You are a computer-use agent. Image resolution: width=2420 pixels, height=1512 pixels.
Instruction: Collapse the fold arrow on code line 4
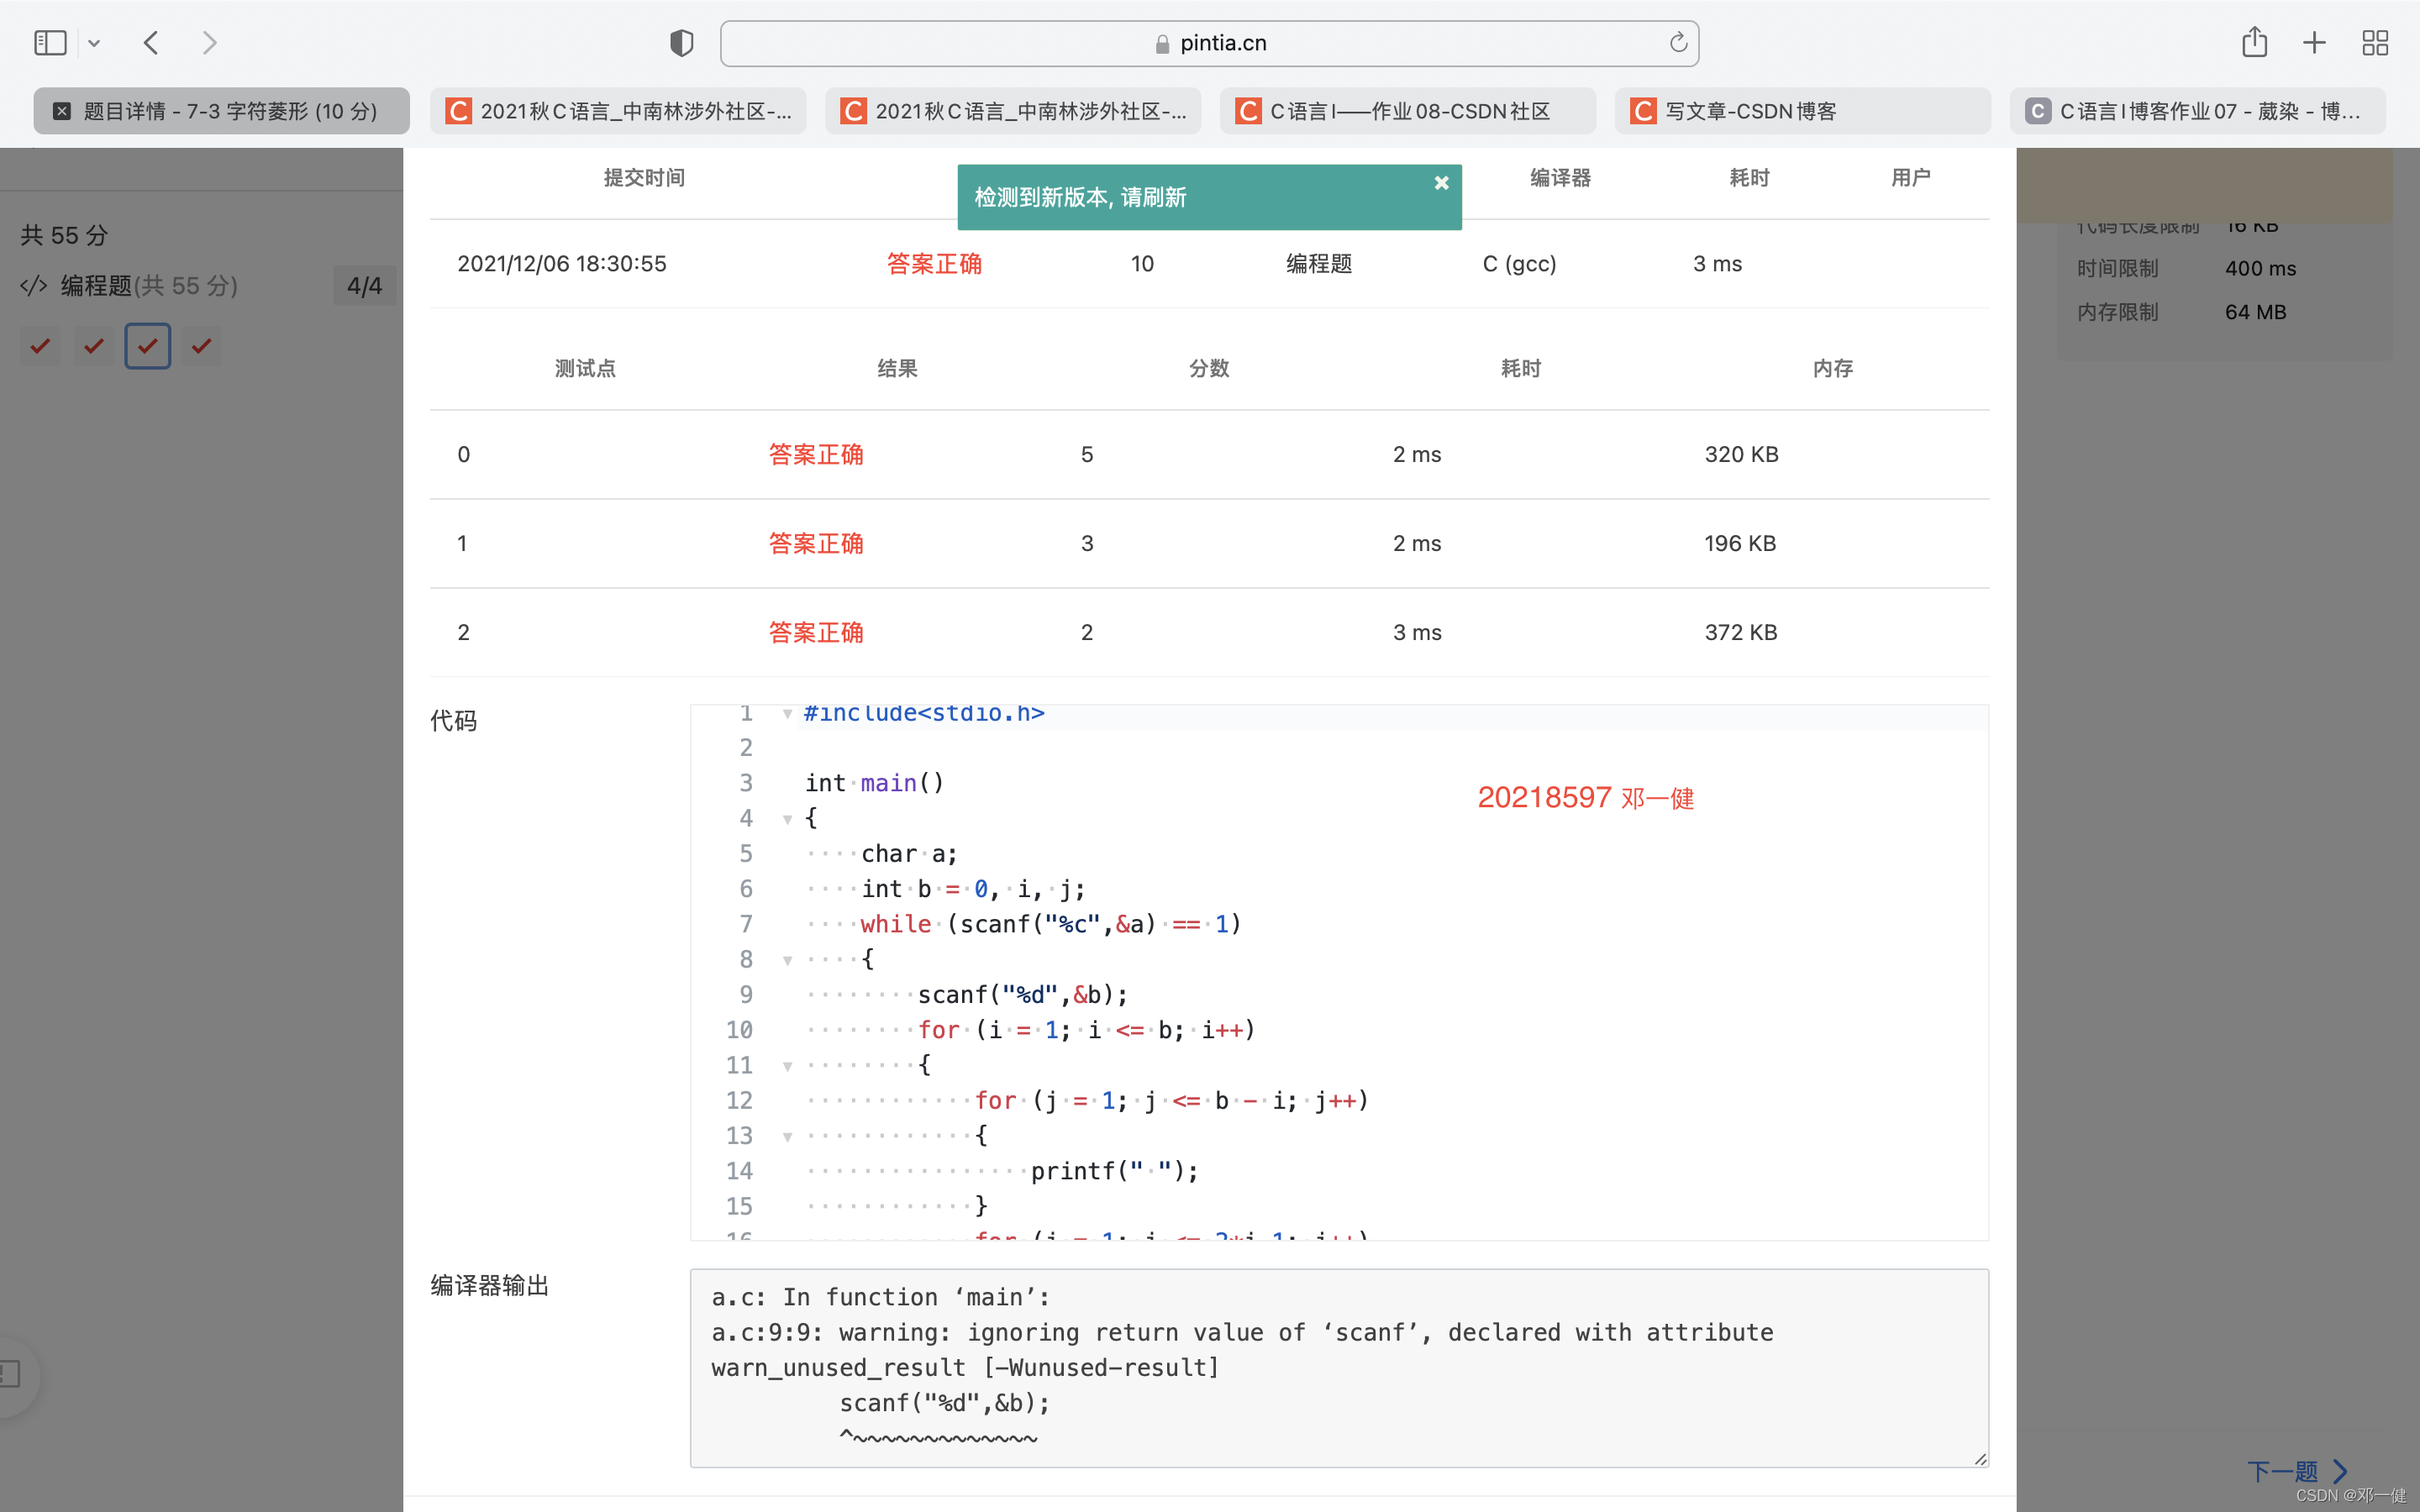click(788, 819)
